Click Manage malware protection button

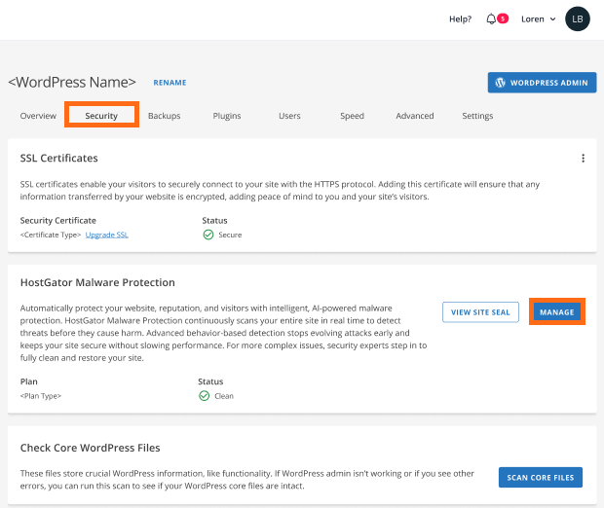[x=557, y=312]
